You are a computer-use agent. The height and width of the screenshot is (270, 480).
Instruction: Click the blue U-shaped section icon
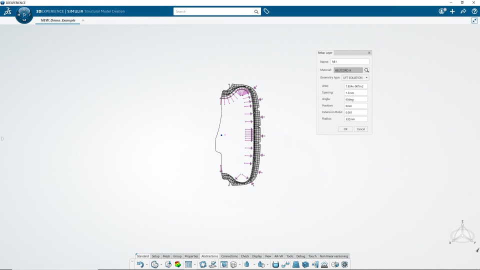(x=275, y=264)
